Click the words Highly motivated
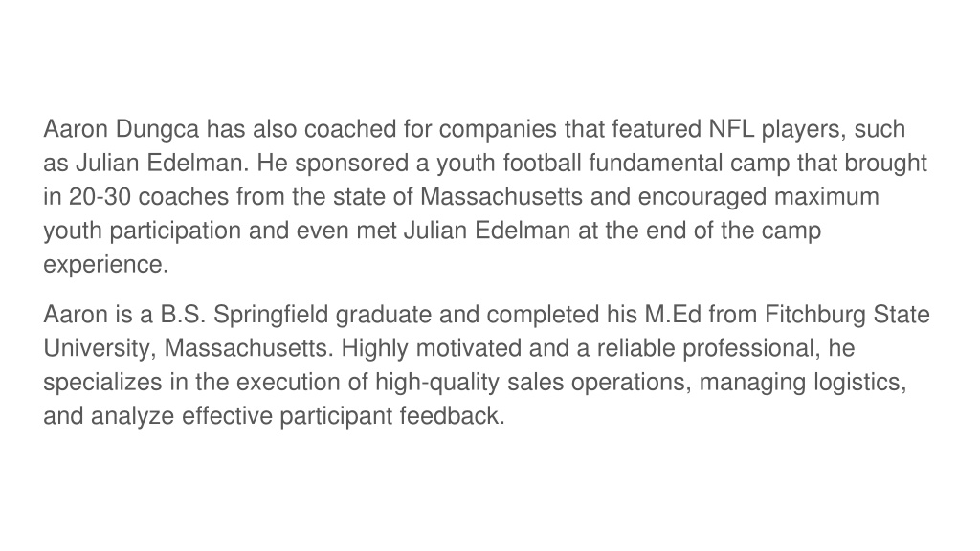Viewport: 980px width, 551px height. tap(432, 348)
